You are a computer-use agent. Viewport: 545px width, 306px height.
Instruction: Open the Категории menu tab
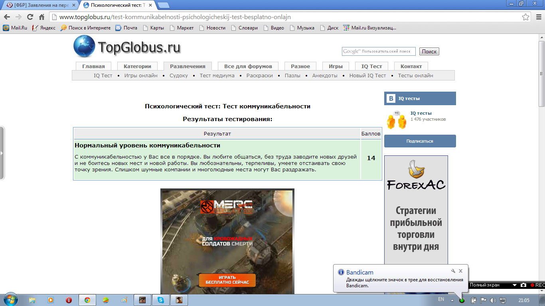[x=137, y=66]
